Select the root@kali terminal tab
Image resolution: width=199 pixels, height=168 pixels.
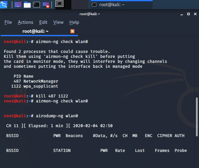[36, 31]
